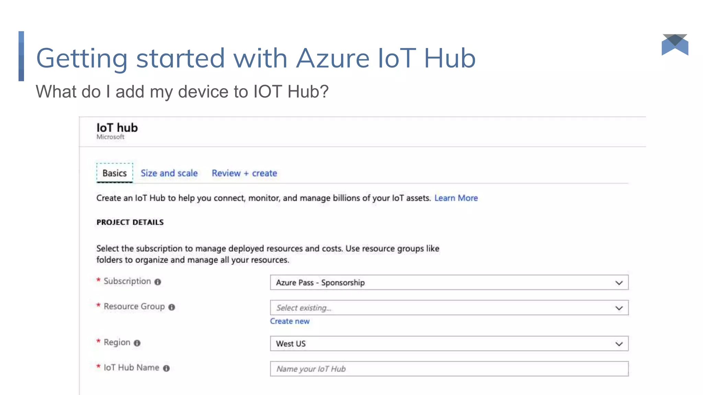Click the 'Region' field label

coord(117,342)
